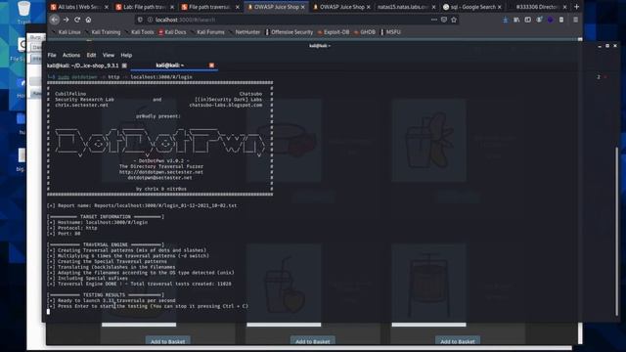Close the juice-shop_9.3.1 terminal tab

124,66
